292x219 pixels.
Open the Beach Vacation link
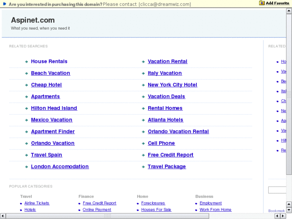[51, 73]
